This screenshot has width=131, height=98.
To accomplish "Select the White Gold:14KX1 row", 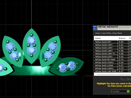I will pos(112,68).
